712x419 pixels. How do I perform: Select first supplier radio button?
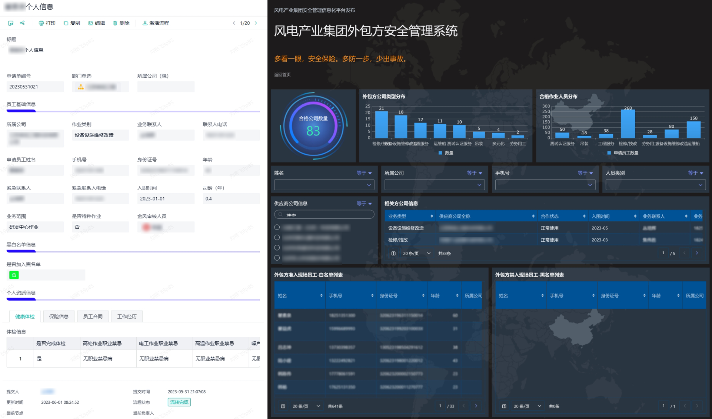[x=277, y=227]
